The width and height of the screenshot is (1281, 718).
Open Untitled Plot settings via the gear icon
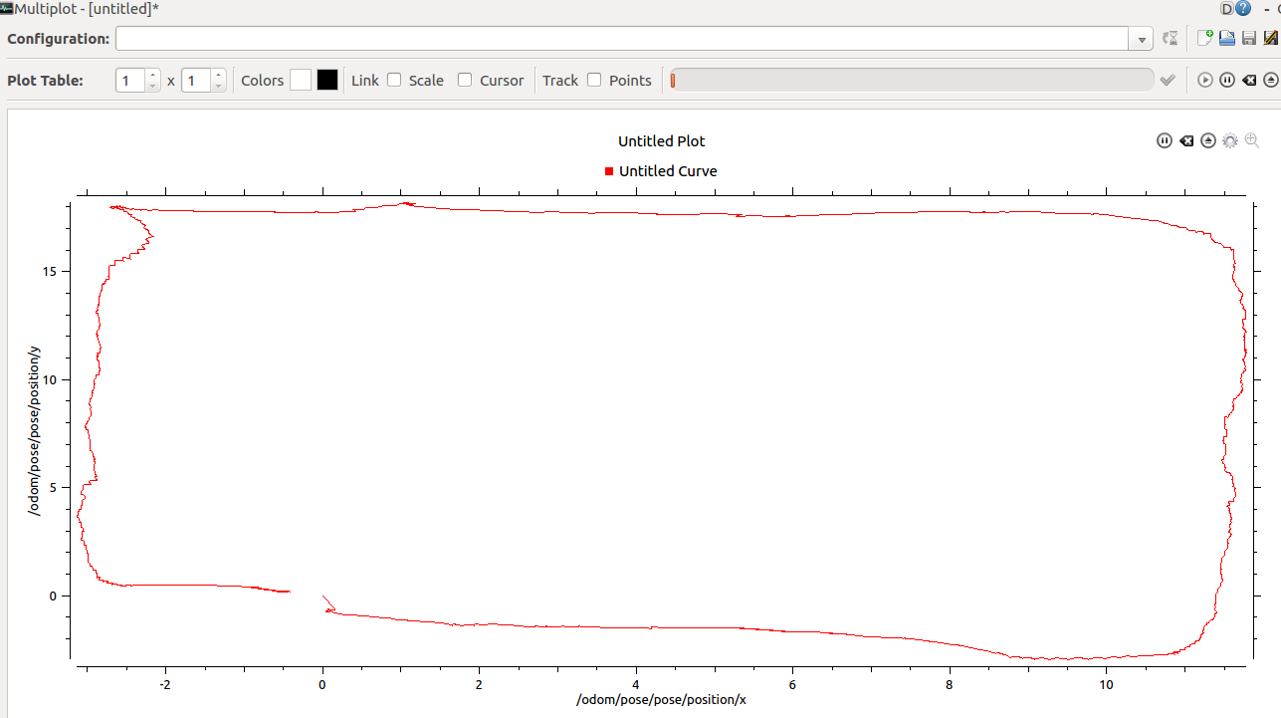[1230, 141]
